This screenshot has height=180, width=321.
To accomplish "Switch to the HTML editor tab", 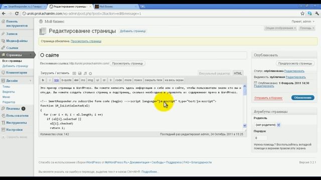I will coord(238,73).
